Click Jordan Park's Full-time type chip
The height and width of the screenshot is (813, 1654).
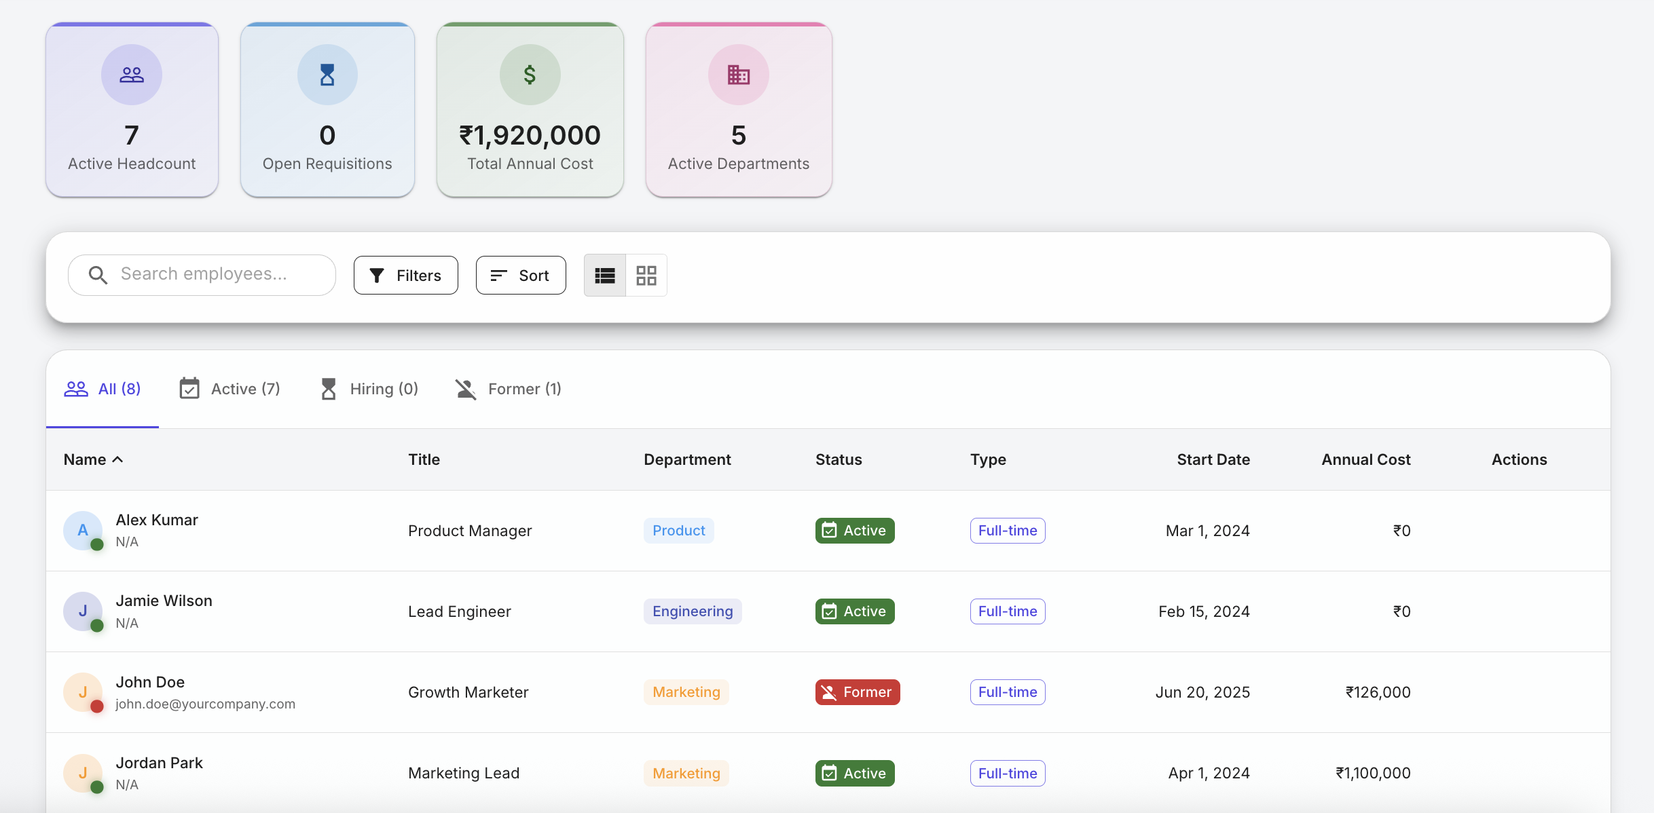(1008, 773)
